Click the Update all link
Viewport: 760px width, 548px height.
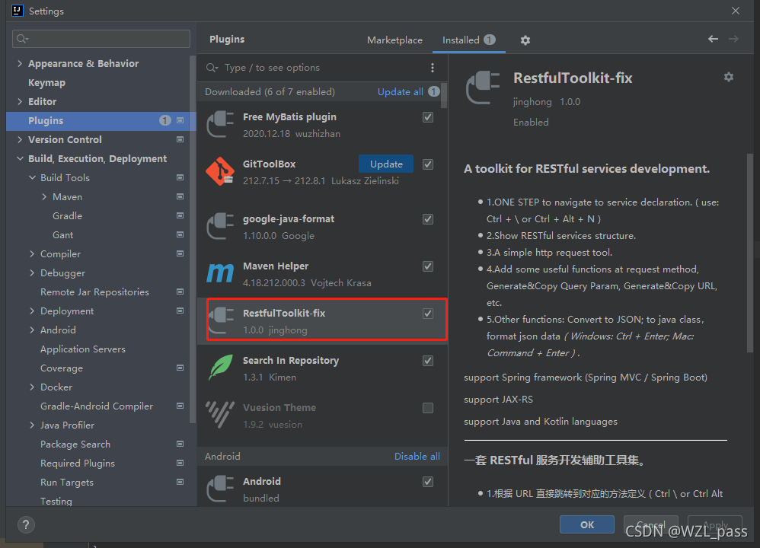point(401,91)
